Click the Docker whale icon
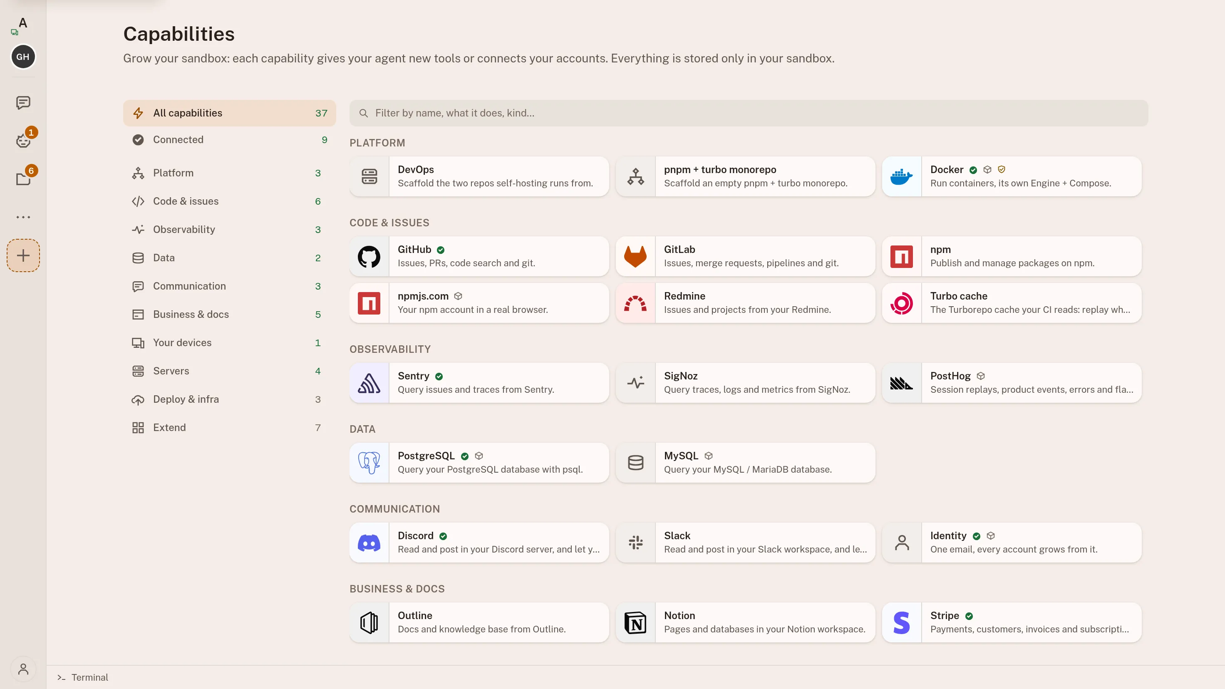 pyautogui.click(x=901, y=176)
